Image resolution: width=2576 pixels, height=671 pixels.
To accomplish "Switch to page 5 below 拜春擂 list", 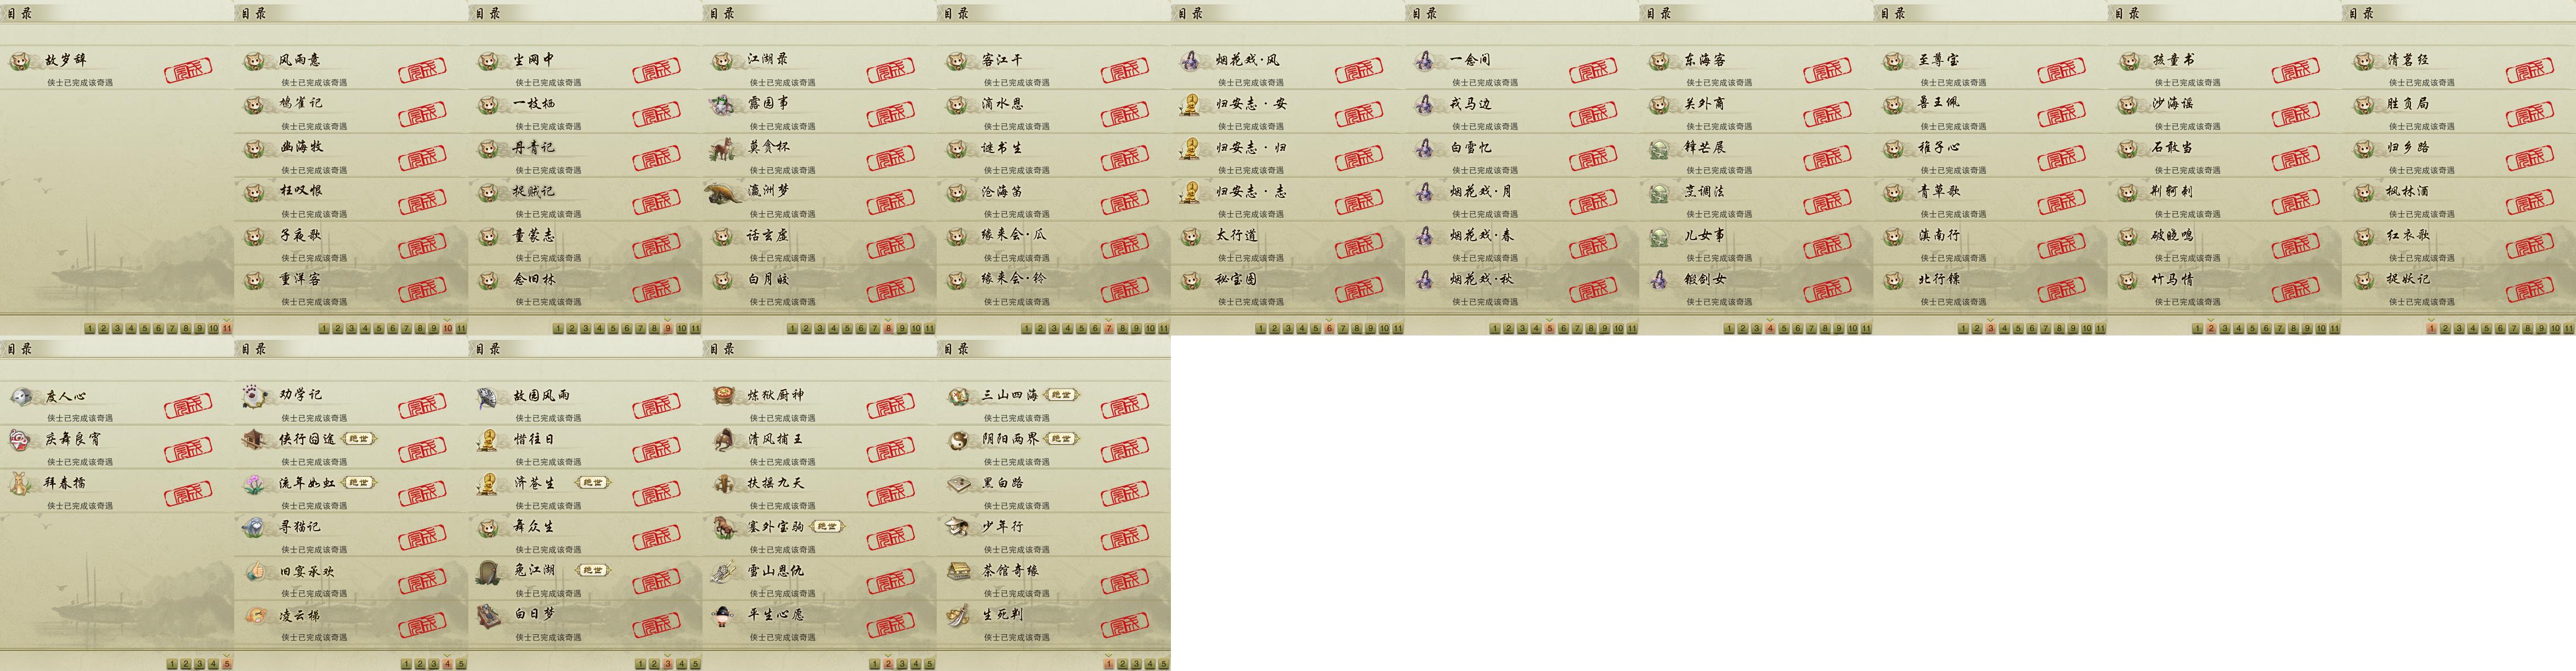I will pyautogui.click(x=227, y=664).
